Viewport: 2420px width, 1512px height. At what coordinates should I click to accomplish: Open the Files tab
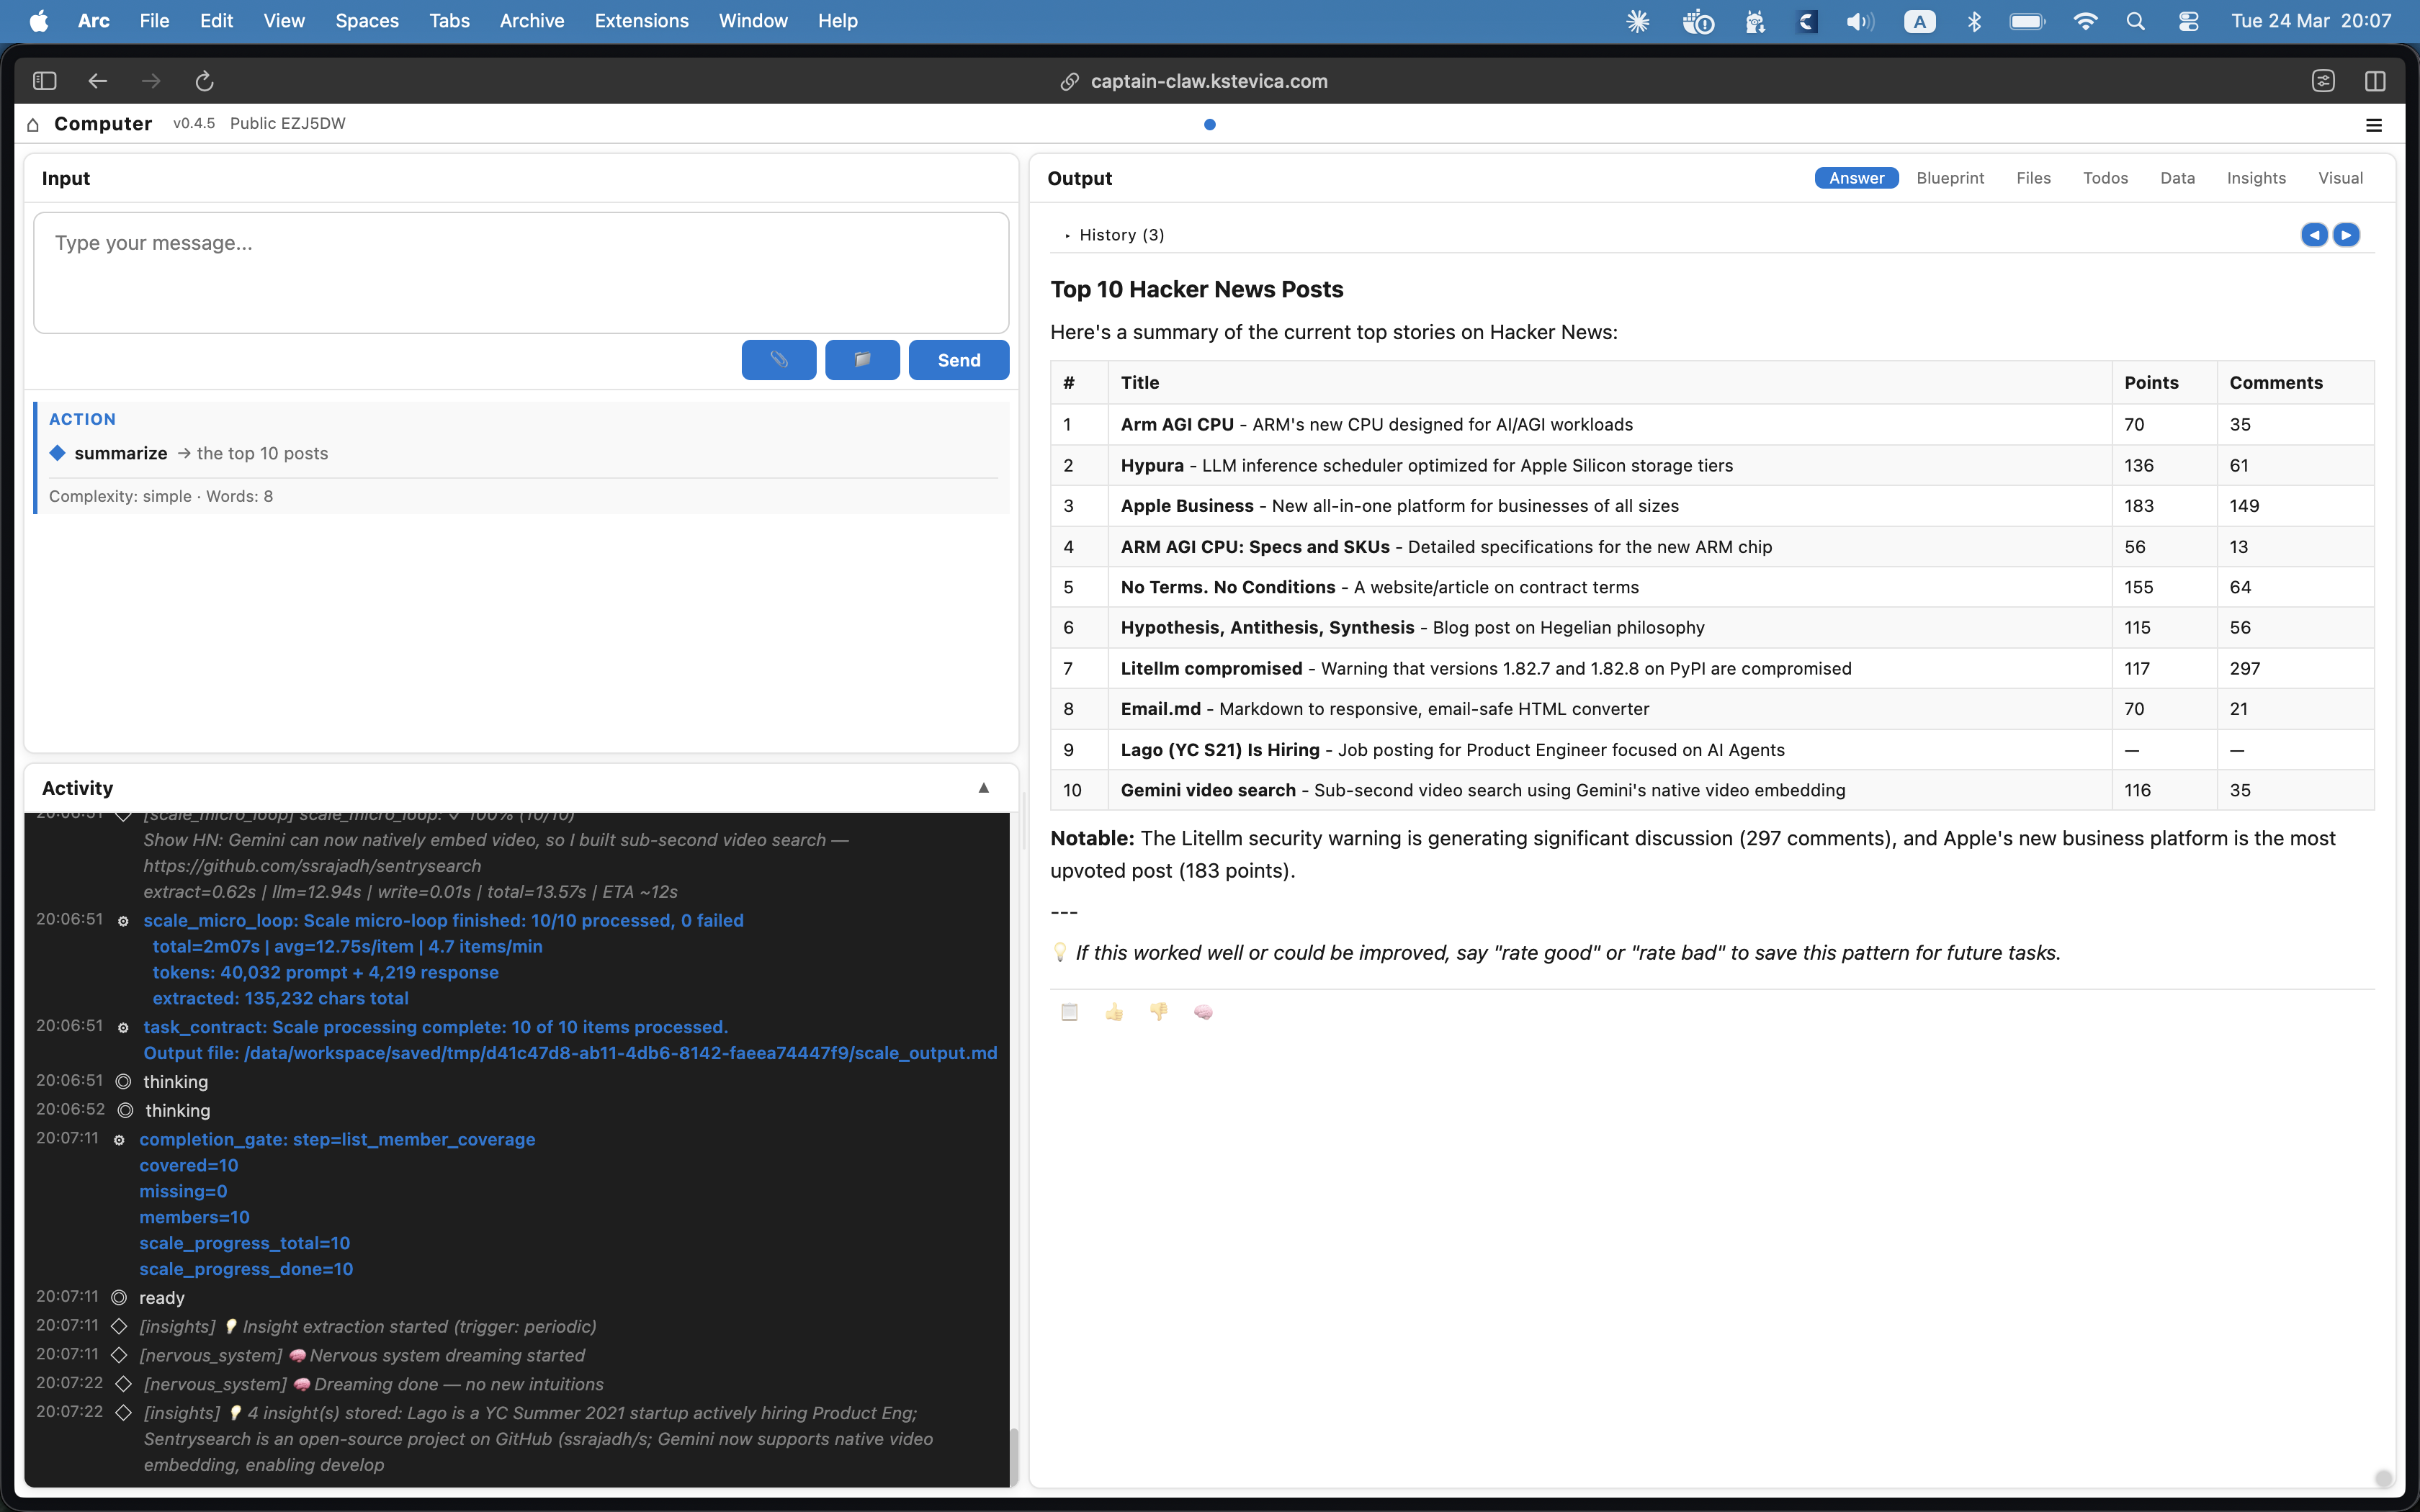click(2033, 178)
